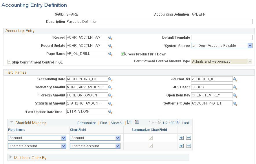This screenshot has width=256, height=164.
Task: Go to Last page of mapping rows
Action: pos(185,123)
